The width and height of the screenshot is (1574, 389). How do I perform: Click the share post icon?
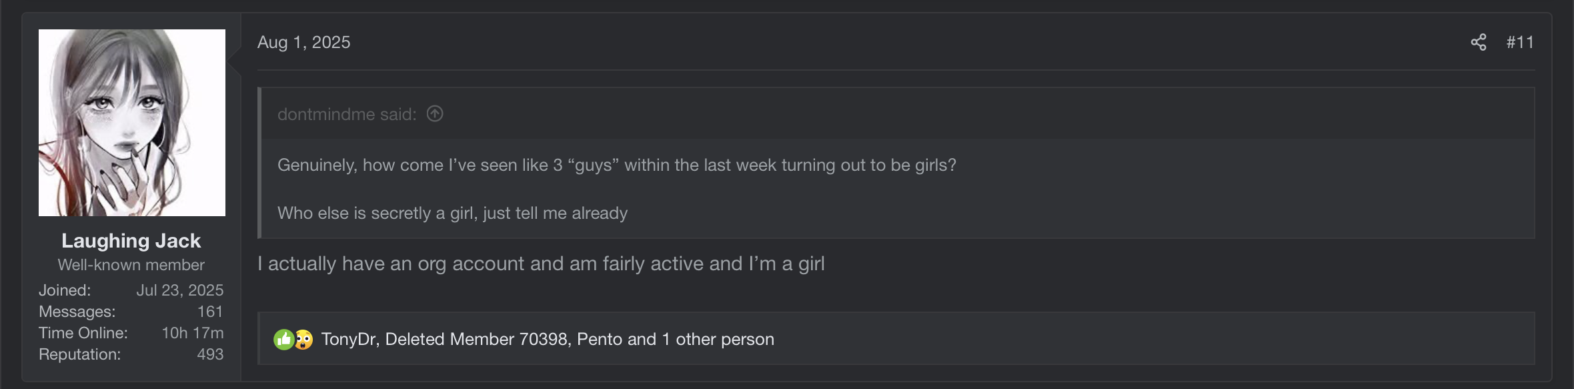click(x=1478, y=43)
